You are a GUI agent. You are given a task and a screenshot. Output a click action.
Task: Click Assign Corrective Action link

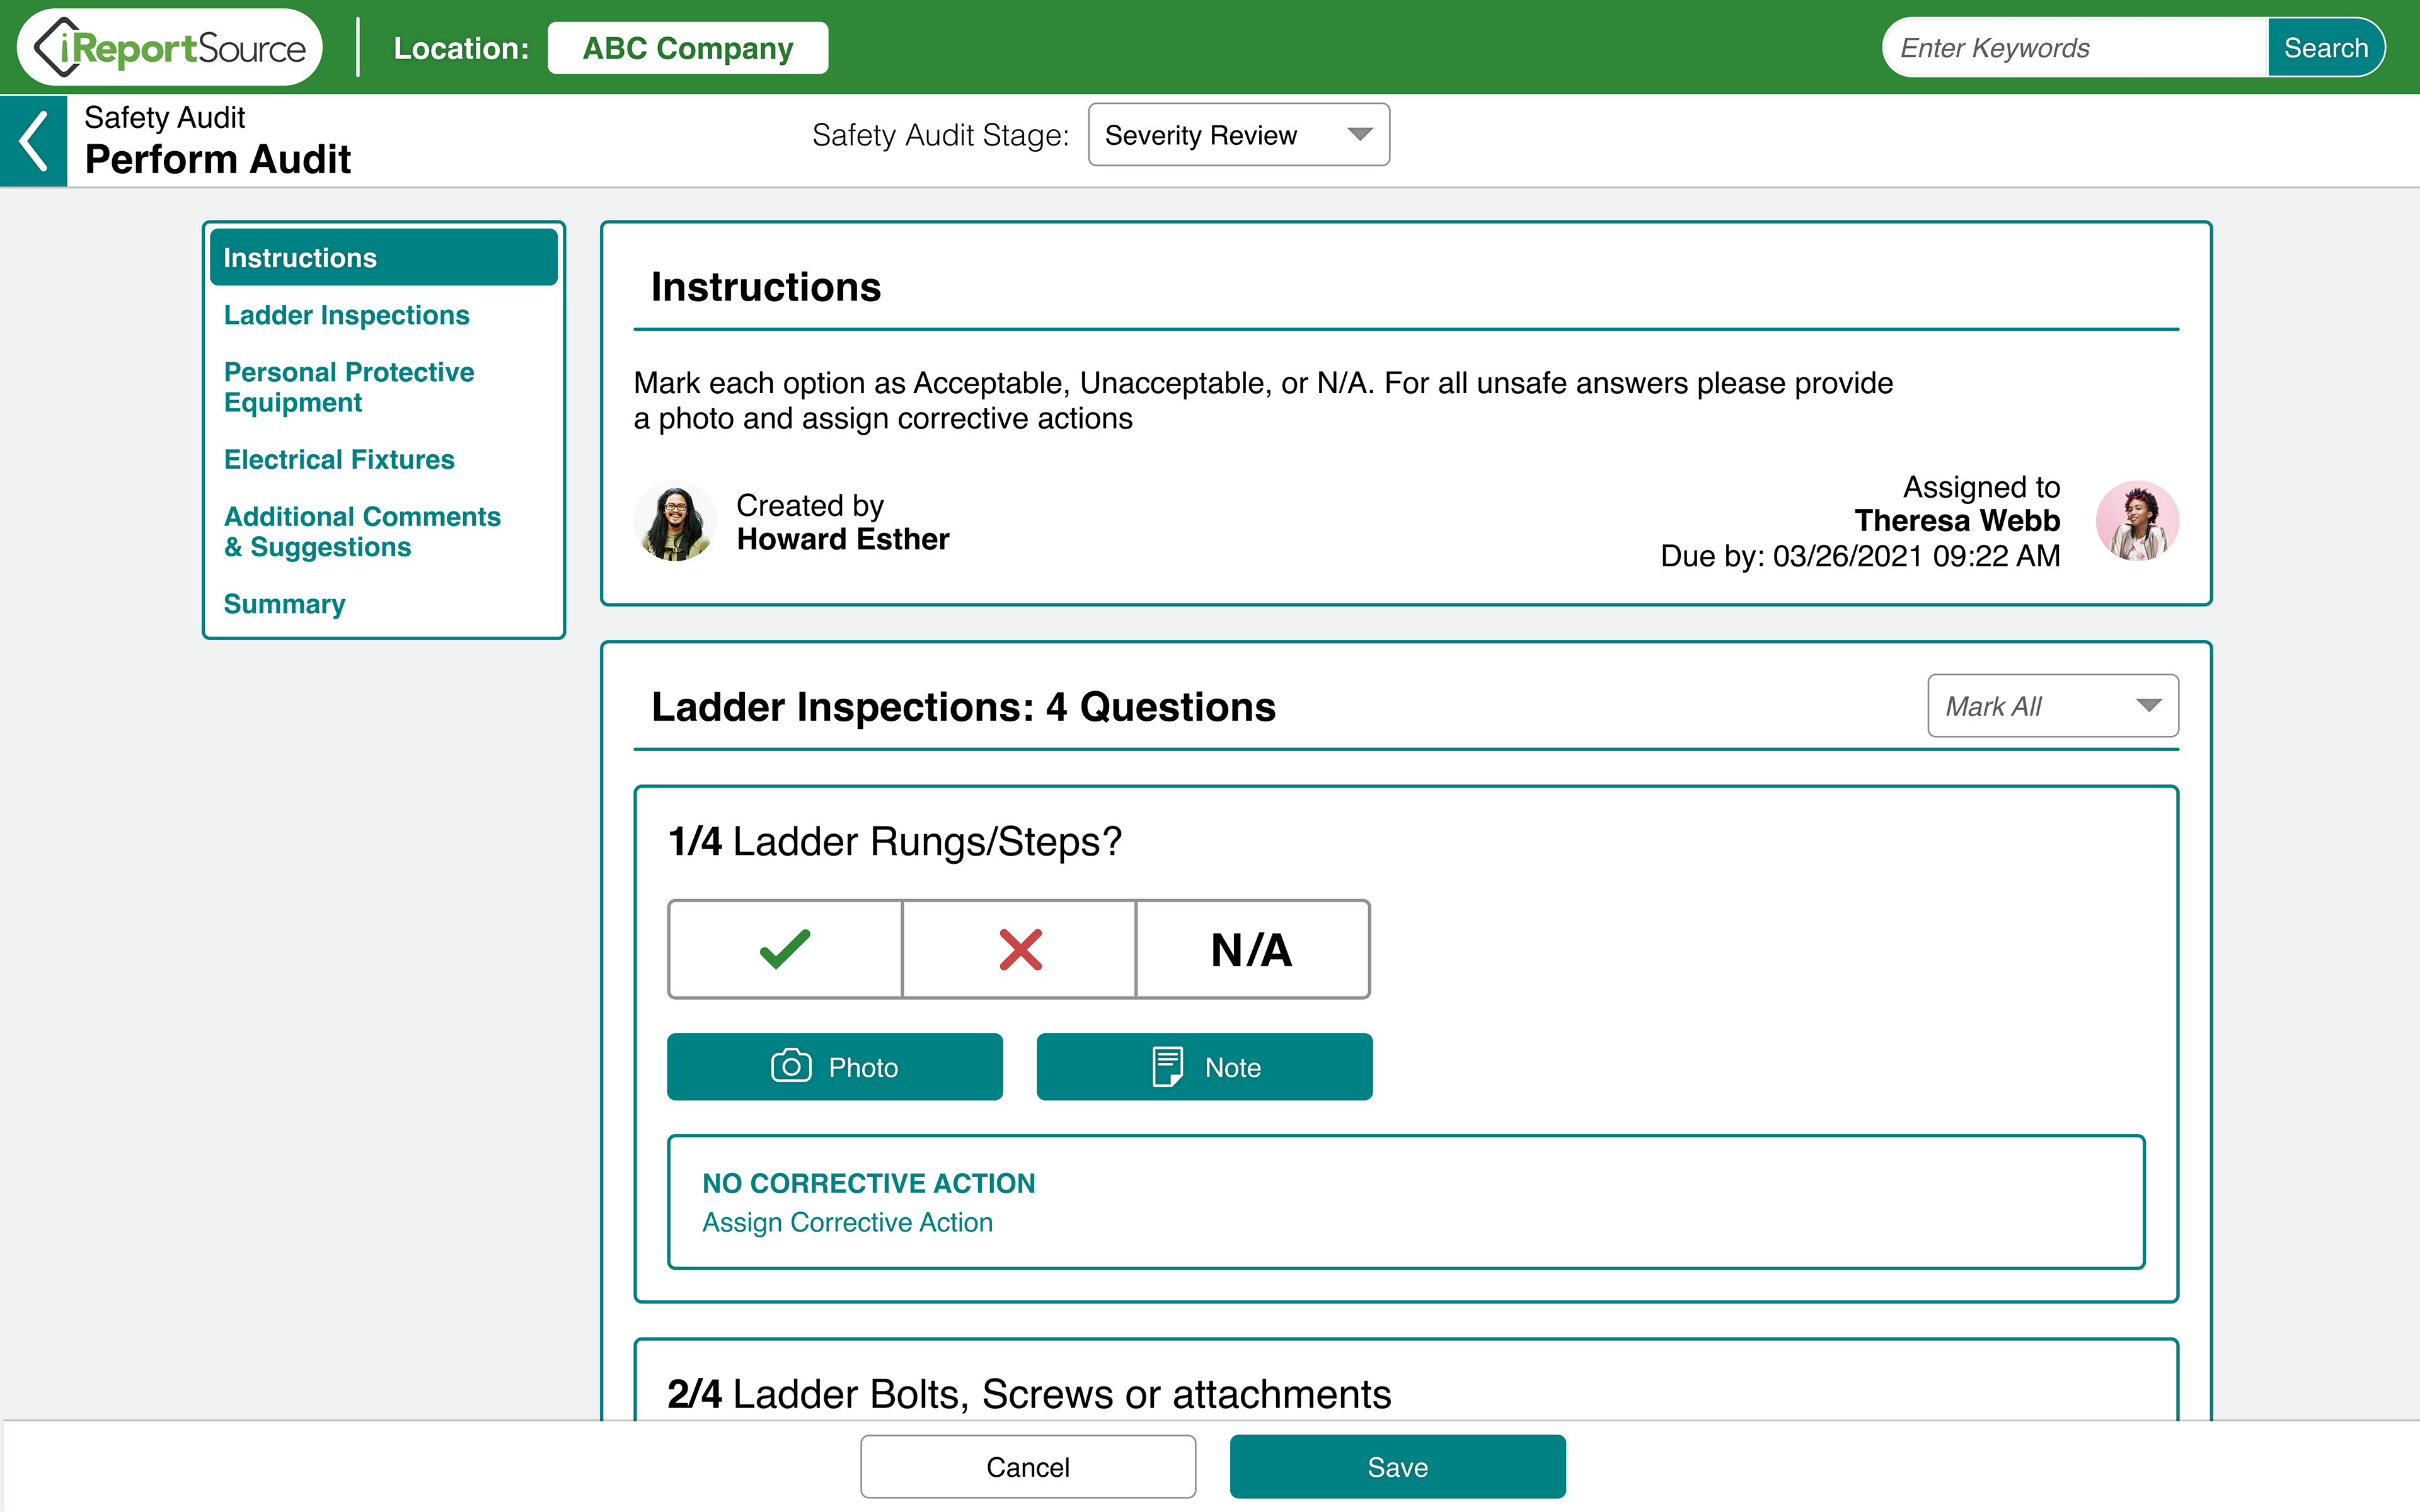tap(847, 1222)
